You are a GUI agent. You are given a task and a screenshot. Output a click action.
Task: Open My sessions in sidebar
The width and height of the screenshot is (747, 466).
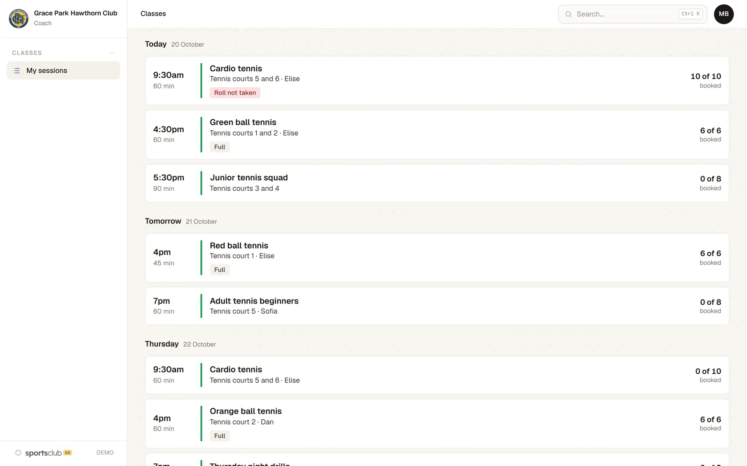[x=63, y=71]
